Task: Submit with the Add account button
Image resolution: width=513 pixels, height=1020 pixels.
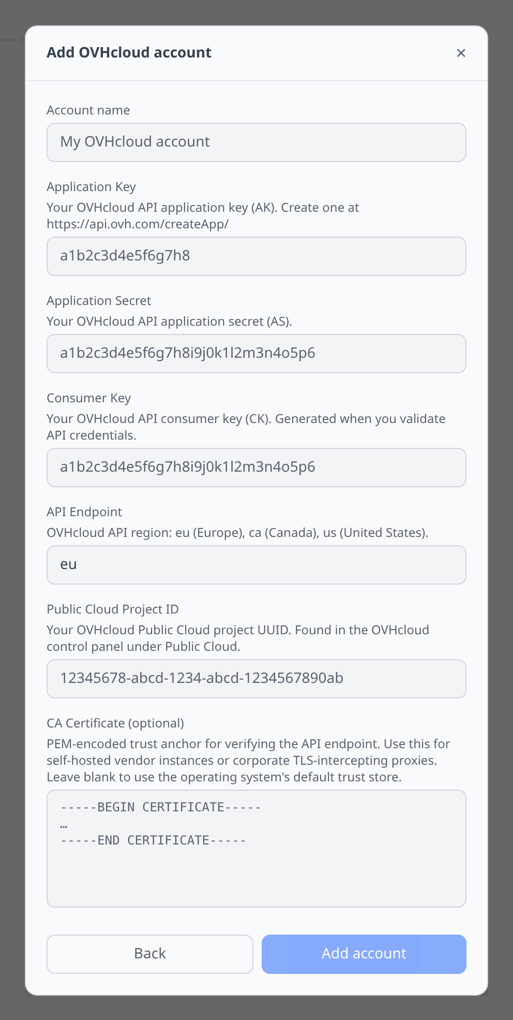Action: click(x=364, y=954)
